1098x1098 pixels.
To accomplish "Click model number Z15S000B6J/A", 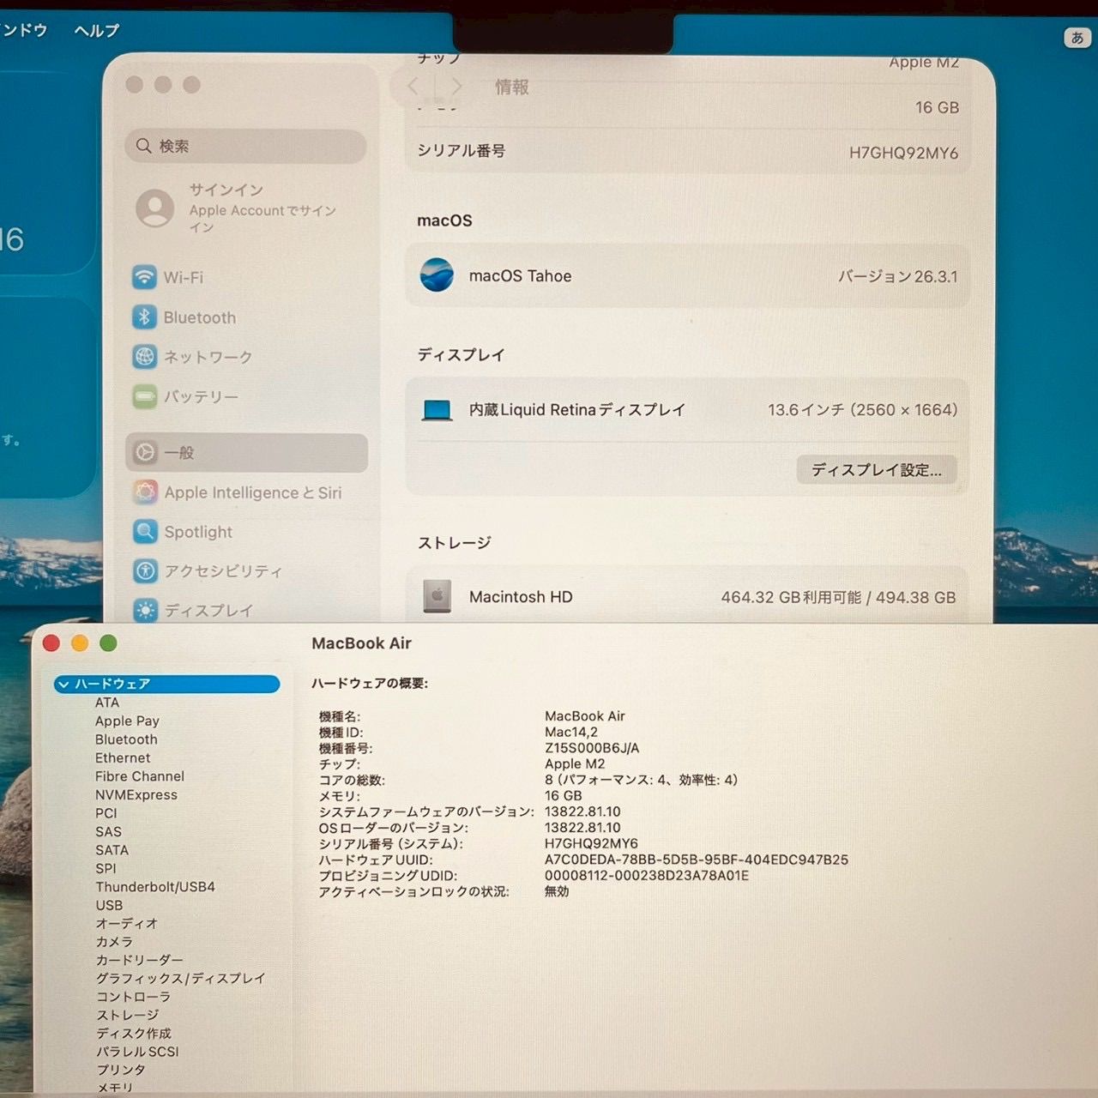I will pyautogui.click(x=592, y=748).
